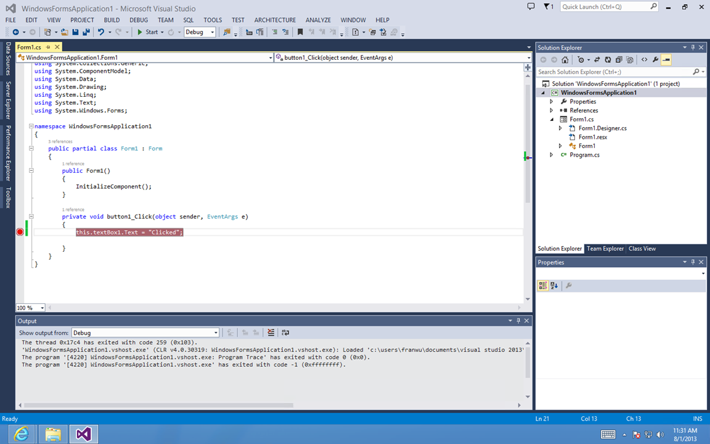Remove the red breakpoint in the margin
The image size is (710, 444).
20,232
